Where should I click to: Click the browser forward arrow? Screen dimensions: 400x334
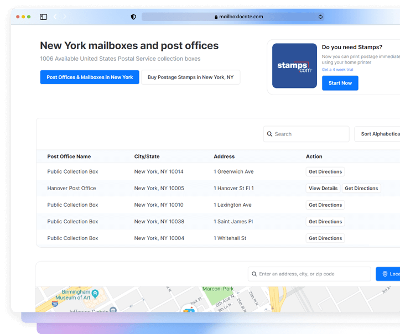tap(65, 17)
